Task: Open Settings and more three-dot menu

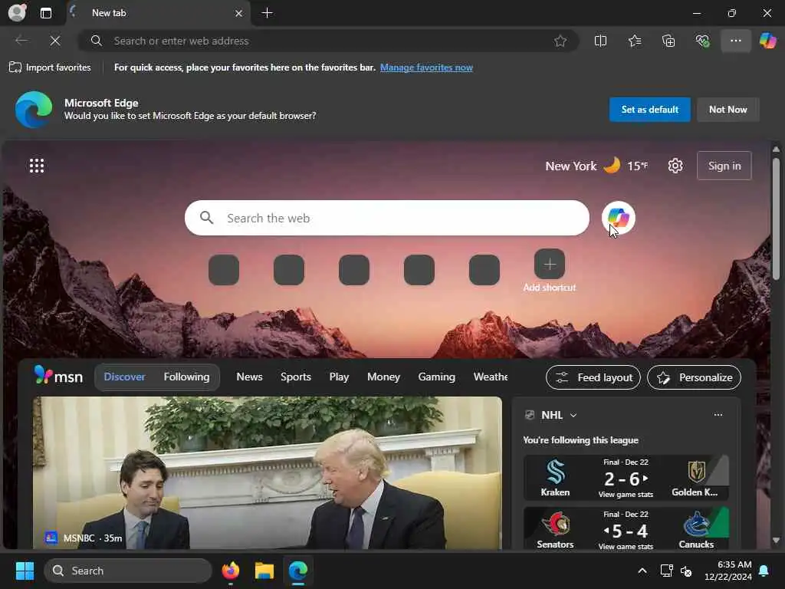Action: click(x=735, y=41)
